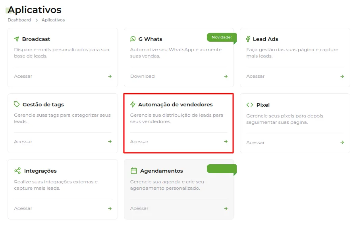This screenshot has height=229, width=359.
Task: Click the Gestão de tags tag icon
Action: pos(17,104)
